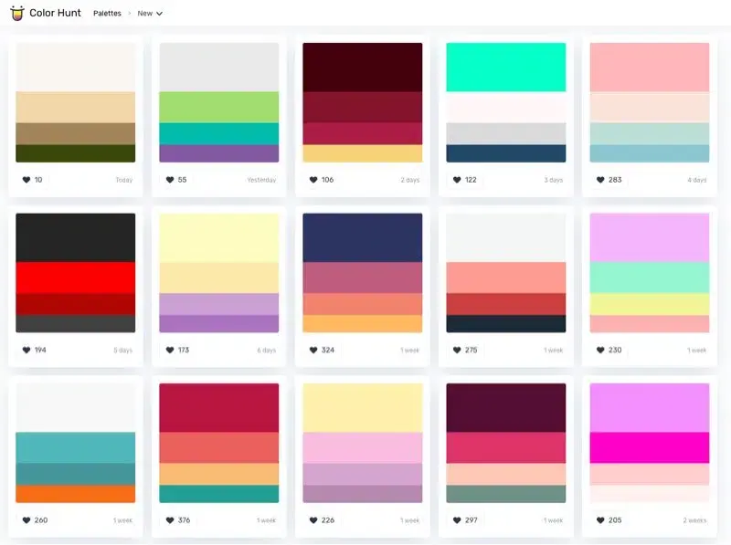Click the '6 days' date label
The width and height of the screenshot is (731, 545).
[x=267, y=351]
